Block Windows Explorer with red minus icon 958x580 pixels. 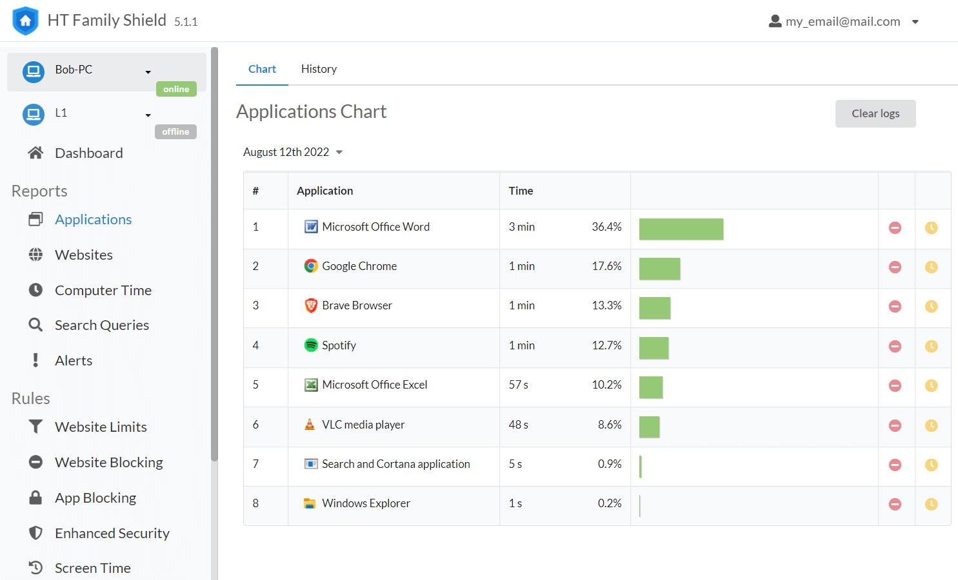pyautogui.click(x=895, y=504)
